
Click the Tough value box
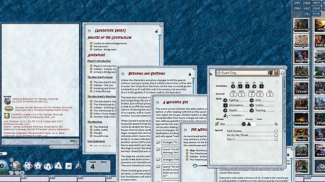tap(251, 94)
